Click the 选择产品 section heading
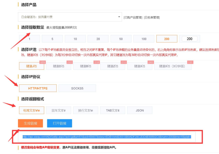Viewport: 219px width, 154px height. [x=29, y=5]
